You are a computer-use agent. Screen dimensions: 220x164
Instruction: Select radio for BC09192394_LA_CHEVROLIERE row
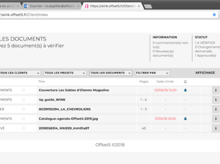[x=24, y=109]
